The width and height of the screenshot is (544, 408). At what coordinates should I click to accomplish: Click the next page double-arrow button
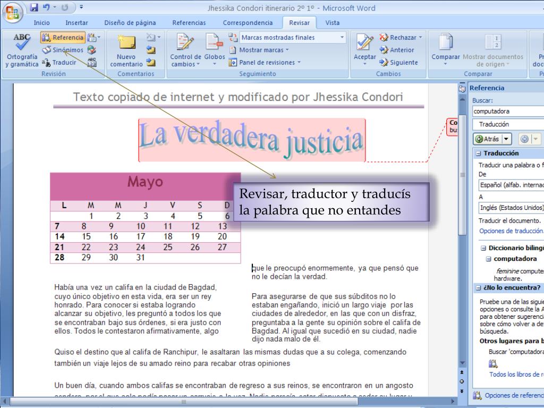click(x=462, y=391)
